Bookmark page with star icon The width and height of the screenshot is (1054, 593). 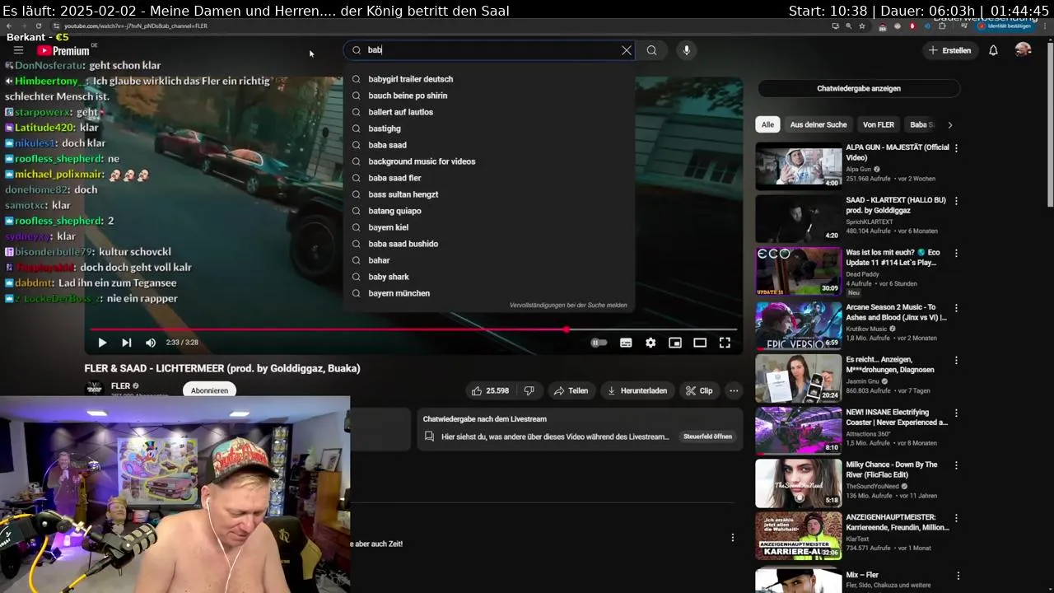(x=862, y=26)
